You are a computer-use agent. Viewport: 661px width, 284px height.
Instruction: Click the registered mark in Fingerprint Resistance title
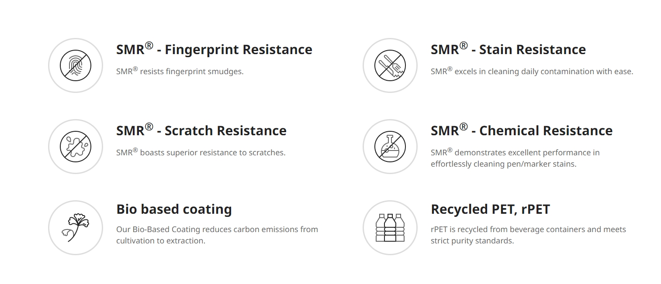tap(149, 45)
